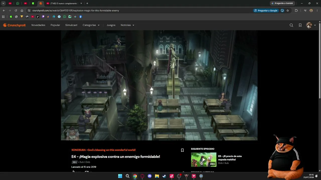
Task: Bookmark this page with the star icon
Action: [x=288, y=10]
